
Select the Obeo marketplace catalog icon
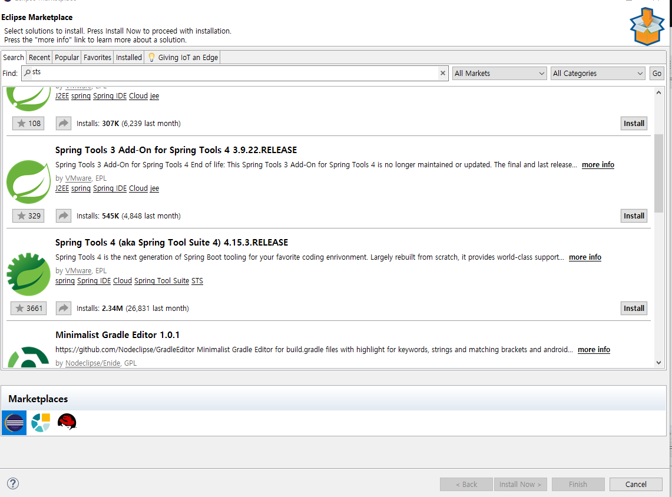pyautogui.click(x=41, y=422)
